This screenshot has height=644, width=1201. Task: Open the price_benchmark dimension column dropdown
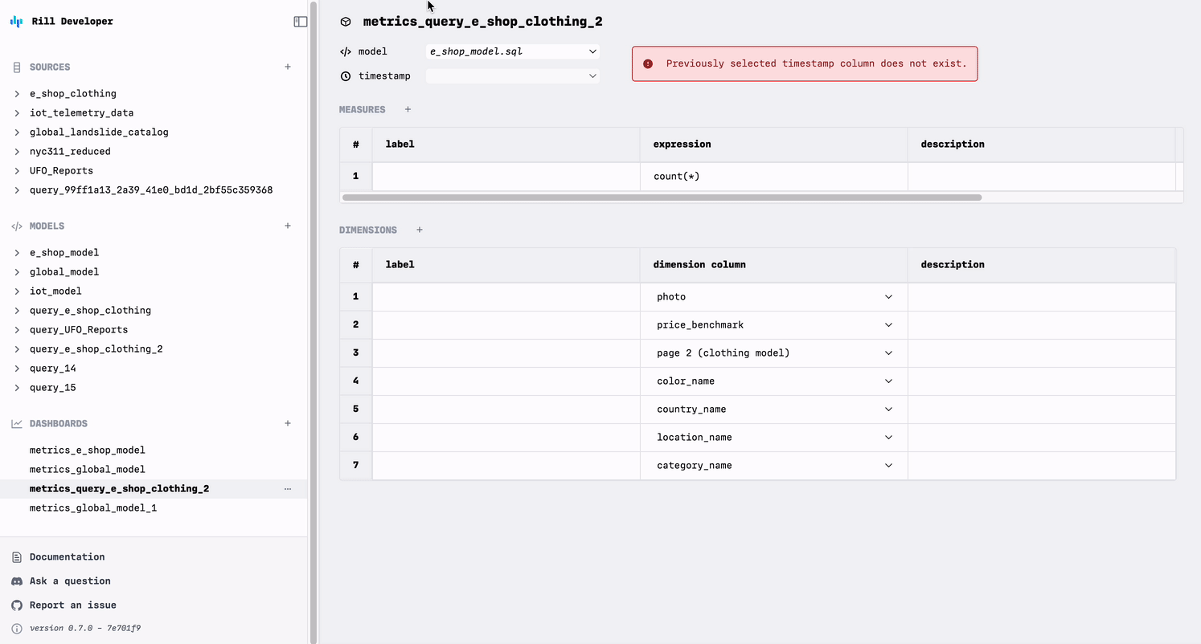(774, 324)
